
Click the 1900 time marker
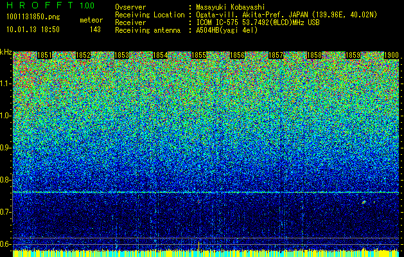tap(391, 55)
